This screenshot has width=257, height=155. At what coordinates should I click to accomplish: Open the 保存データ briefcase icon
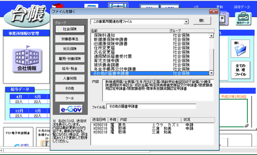(243, 18)
